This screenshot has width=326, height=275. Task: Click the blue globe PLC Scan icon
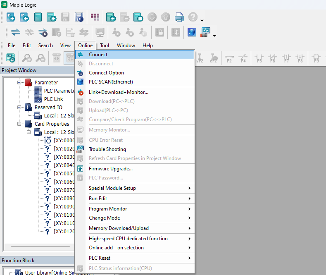tap(192, 32)
